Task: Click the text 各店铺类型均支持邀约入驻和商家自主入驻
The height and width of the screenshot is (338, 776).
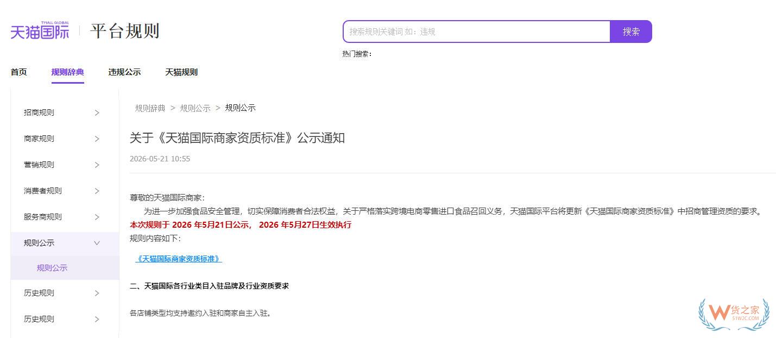Action: tap(200, 314)
